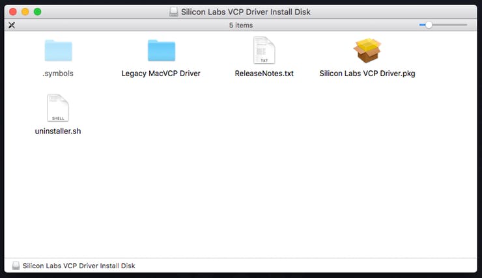
Task: Select the .symbols folder icon
Action: click(x=58, y=51)
